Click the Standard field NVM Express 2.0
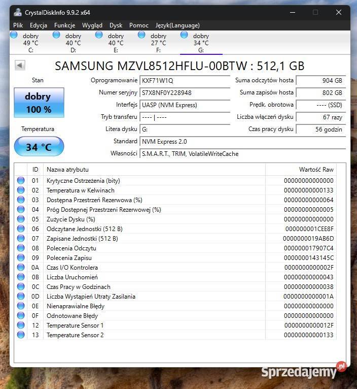357x389 pixels. pyautogui.click(x=242, y=141)
